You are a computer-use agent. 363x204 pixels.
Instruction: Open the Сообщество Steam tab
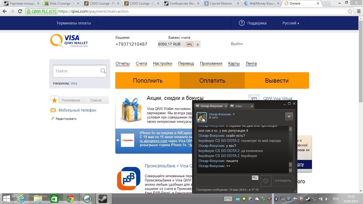182,3
